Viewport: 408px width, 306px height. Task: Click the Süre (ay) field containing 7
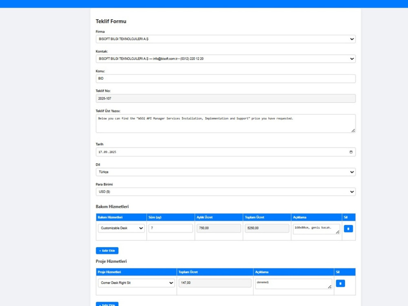coord(170,228)
